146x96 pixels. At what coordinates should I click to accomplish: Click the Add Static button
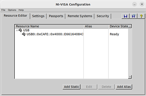pos(72,87)
